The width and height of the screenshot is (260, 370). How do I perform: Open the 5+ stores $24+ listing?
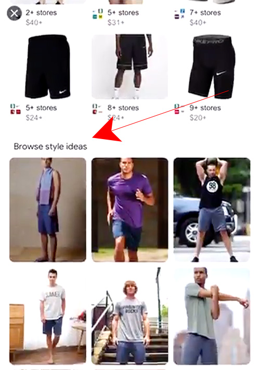coord(41,113)
